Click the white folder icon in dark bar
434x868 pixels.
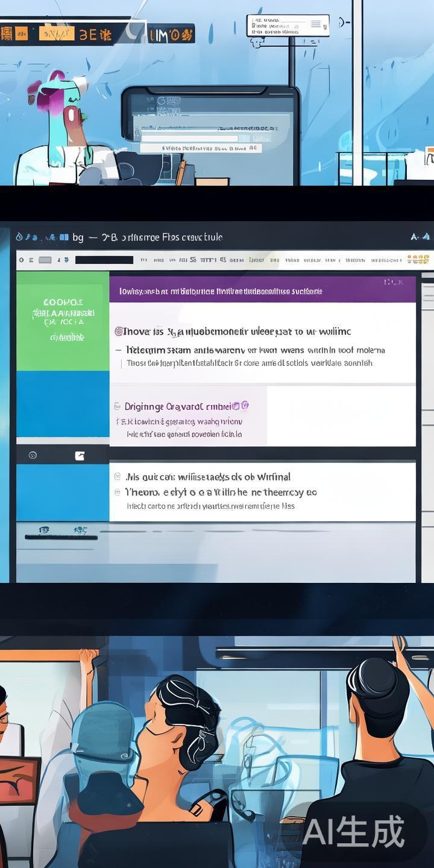click(80, 456)
